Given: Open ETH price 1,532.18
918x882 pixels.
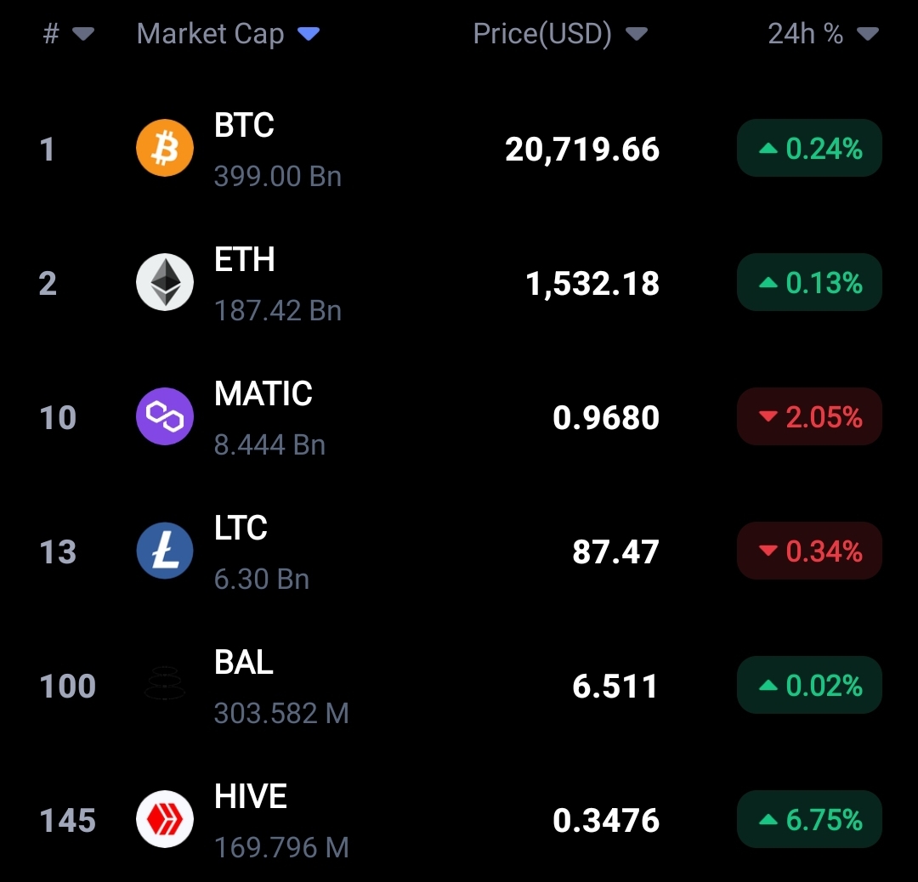Looking at the screenshot, I should (x=592, y=283).
